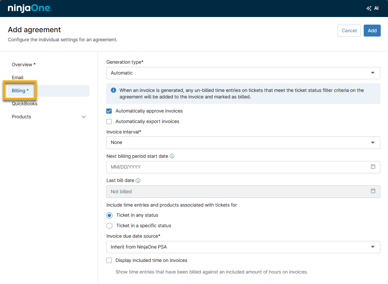
Task: Select Ticket in any status radio button
Action: 110,215
